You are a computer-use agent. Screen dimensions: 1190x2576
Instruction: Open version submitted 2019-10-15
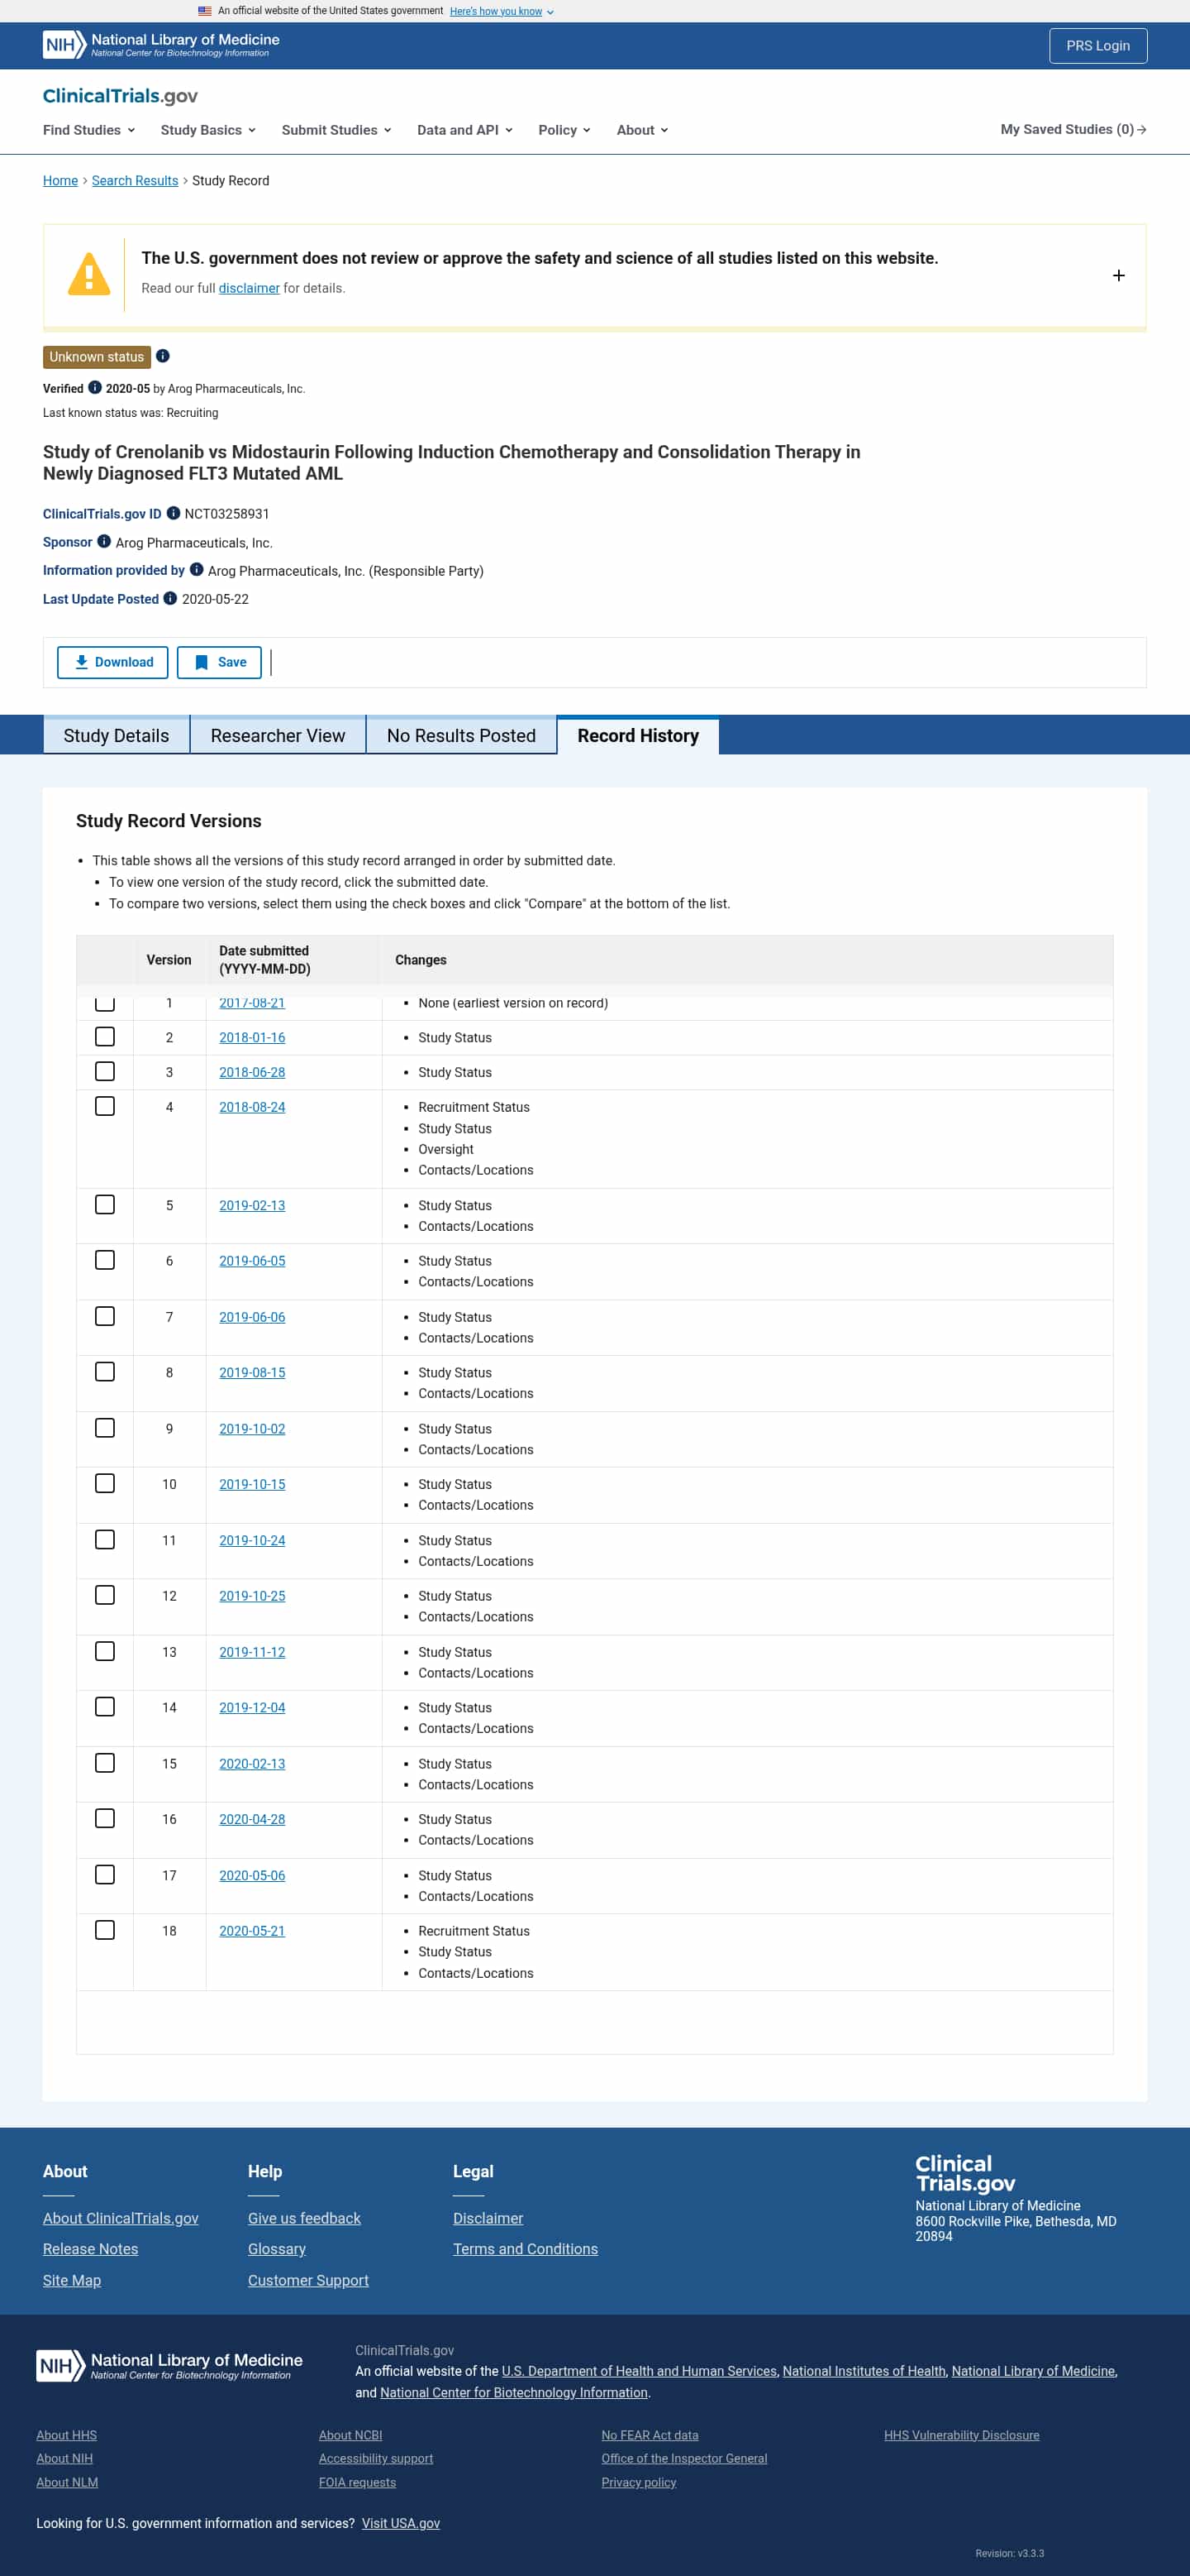(252, 1484)
